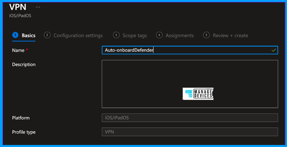The height and width of the screenshot is (147, 287).
Task: Click the iOS/iPadOS subtitle under VPN
Action: pyautogui.click(x=20, y=16)
